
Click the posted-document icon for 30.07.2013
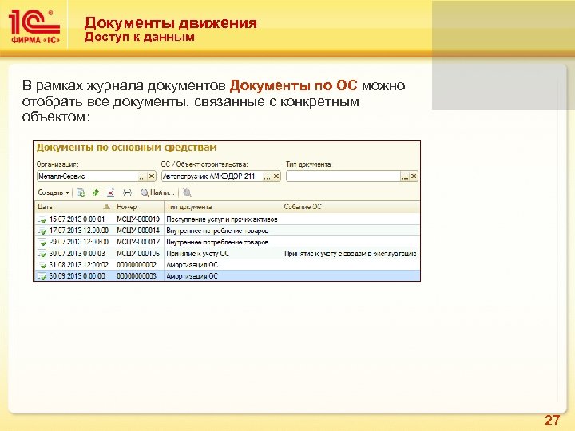42,253
